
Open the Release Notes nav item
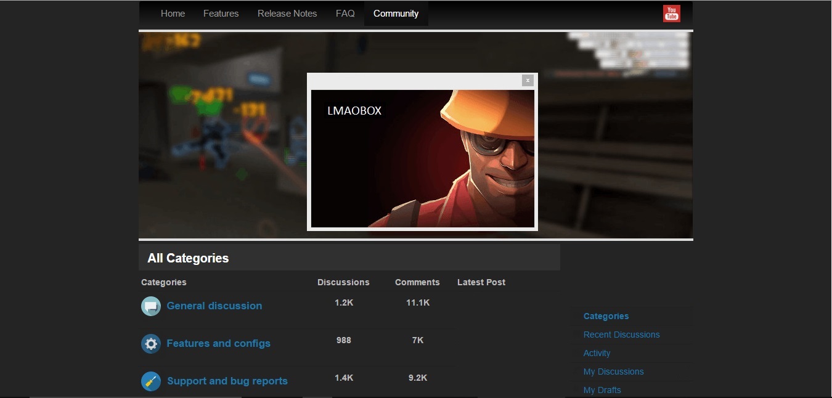(x=287, y=14)
